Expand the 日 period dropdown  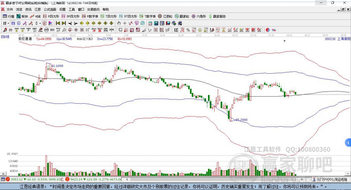(8, 23)
